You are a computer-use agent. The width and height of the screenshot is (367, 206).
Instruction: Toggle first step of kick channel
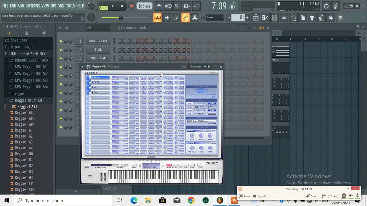(x=120, y=41)
